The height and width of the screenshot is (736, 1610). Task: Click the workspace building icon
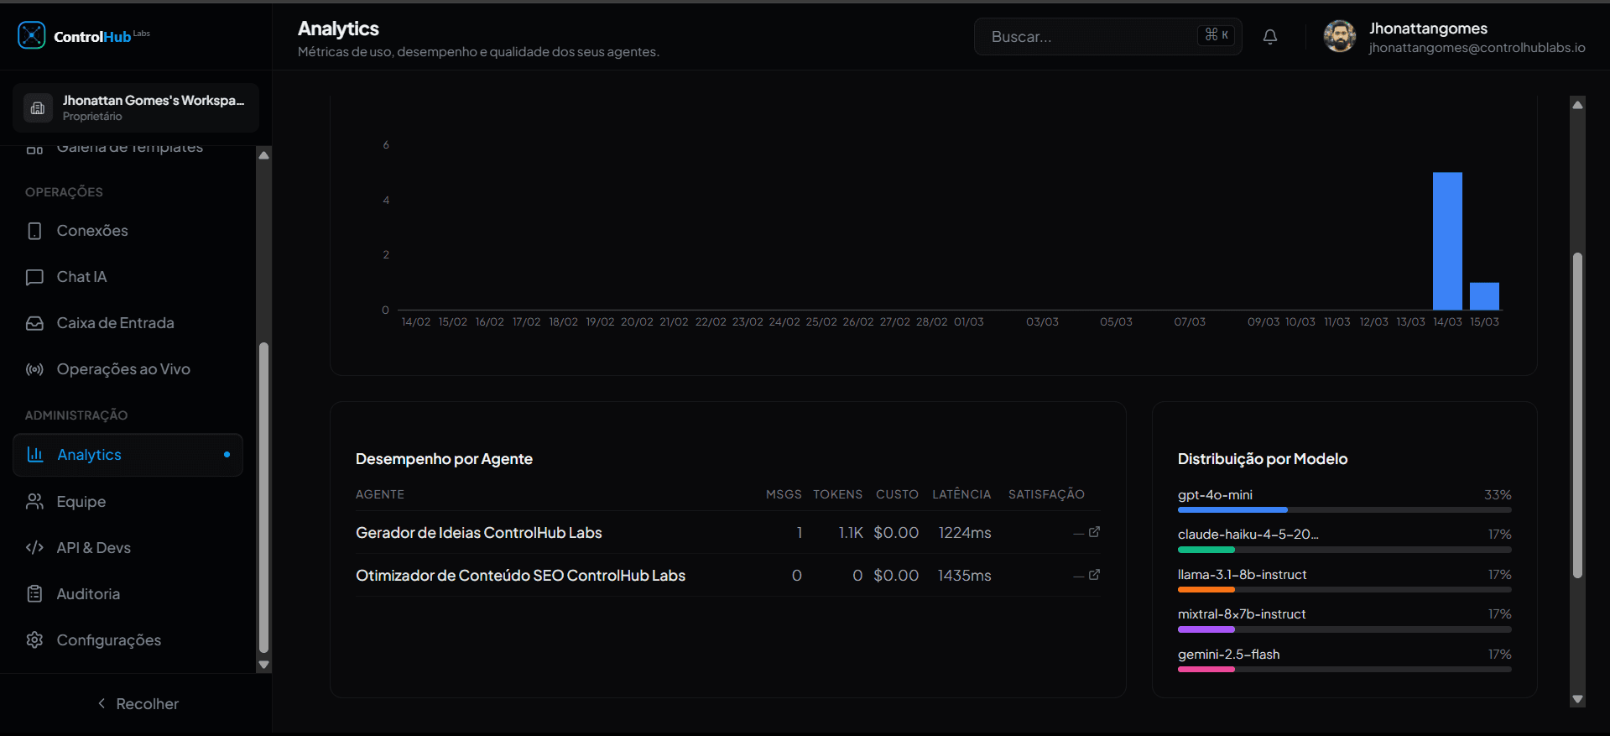38,107
